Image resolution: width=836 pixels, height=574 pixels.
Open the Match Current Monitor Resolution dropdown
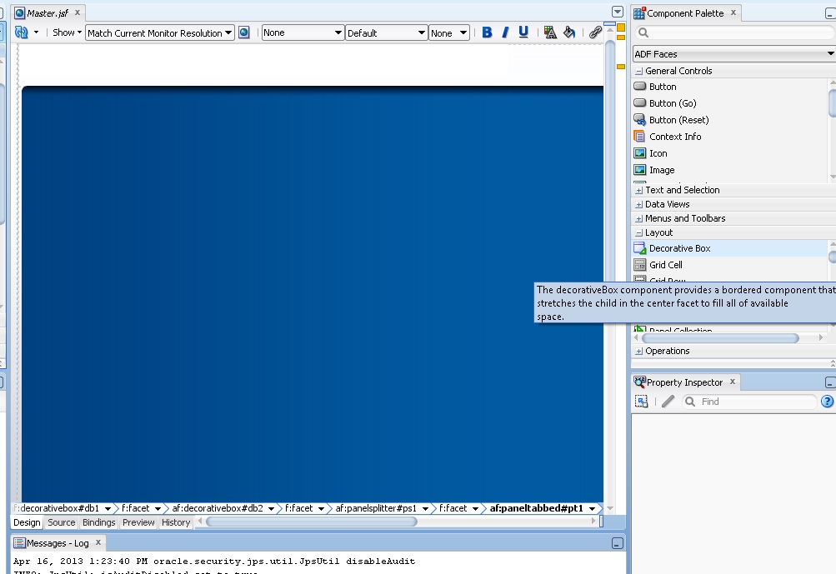click(x=160, y=33)
